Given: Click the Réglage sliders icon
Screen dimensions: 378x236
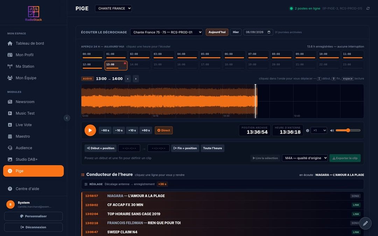Looking at the screenshot, I should point(86,184).
